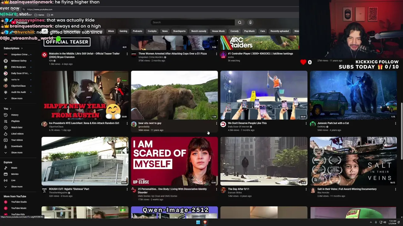Open Movies under Explore
Screen dimensions: 403x226
pos(15,174)
